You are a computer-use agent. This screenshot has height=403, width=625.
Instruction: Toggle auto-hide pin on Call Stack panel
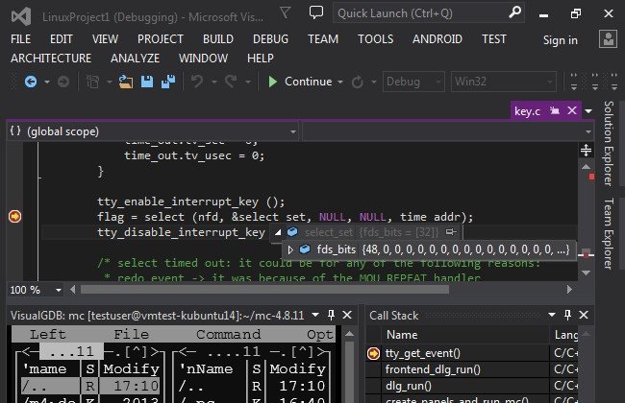[567, 315]
